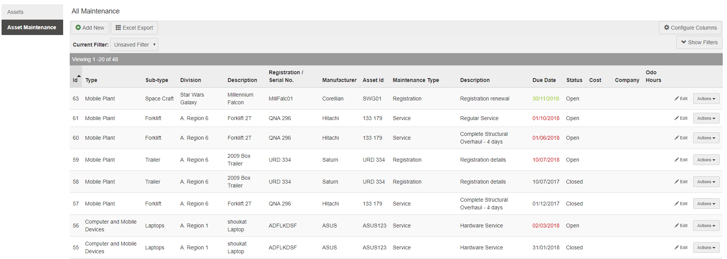This screenshot has height=259, width=727.
Task: Sort by the Manufacturer column header
Action: point(339,80)
